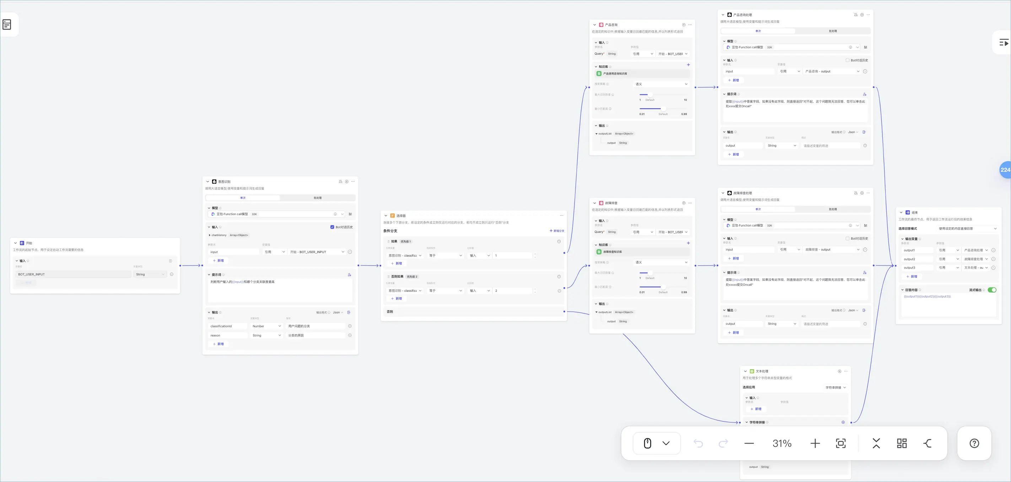Turn off 流式输出 toggle in 结束 node
Screen dimensions: 1011x482
tap(993, 290)
